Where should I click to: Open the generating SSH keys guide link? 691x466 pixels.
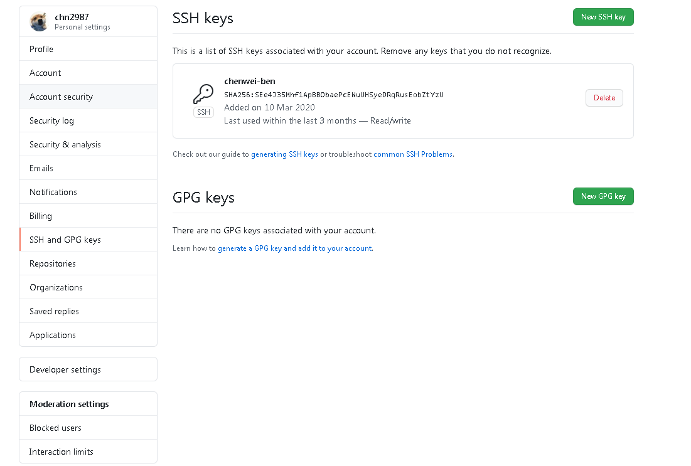click(x=284, y=154)
